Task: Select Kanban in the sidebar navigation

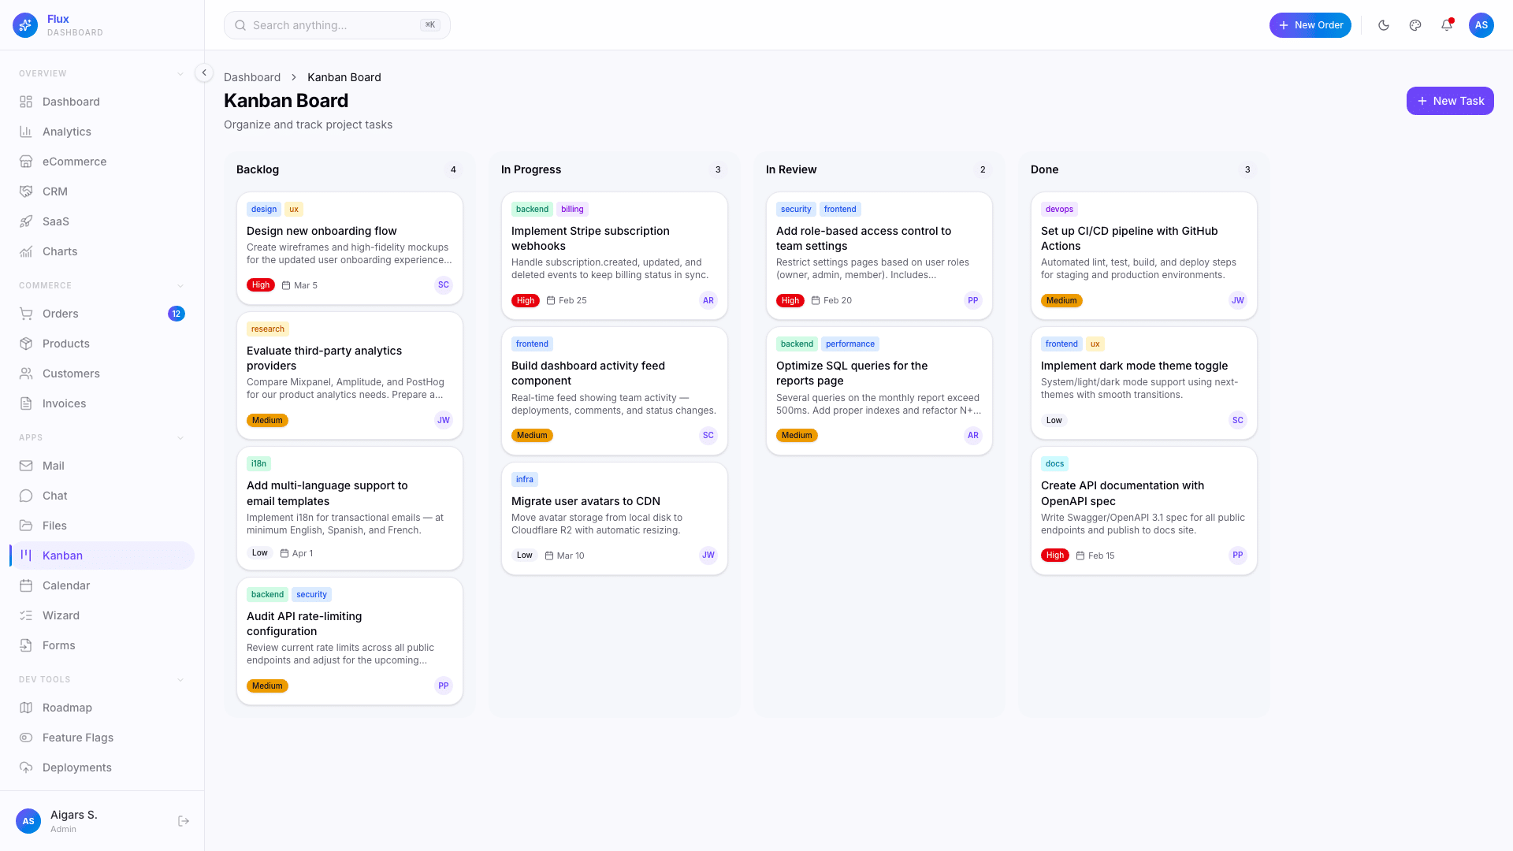Action: [62, 556]
